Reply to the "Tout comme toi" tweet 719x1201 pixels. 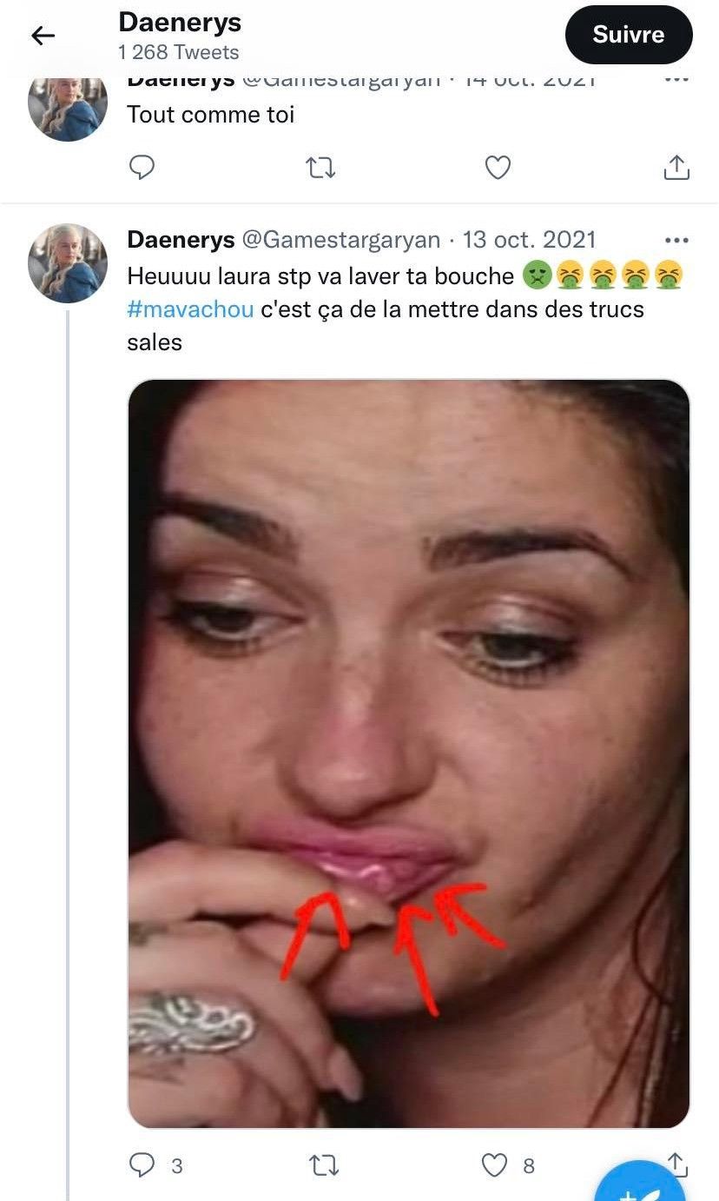142,167
